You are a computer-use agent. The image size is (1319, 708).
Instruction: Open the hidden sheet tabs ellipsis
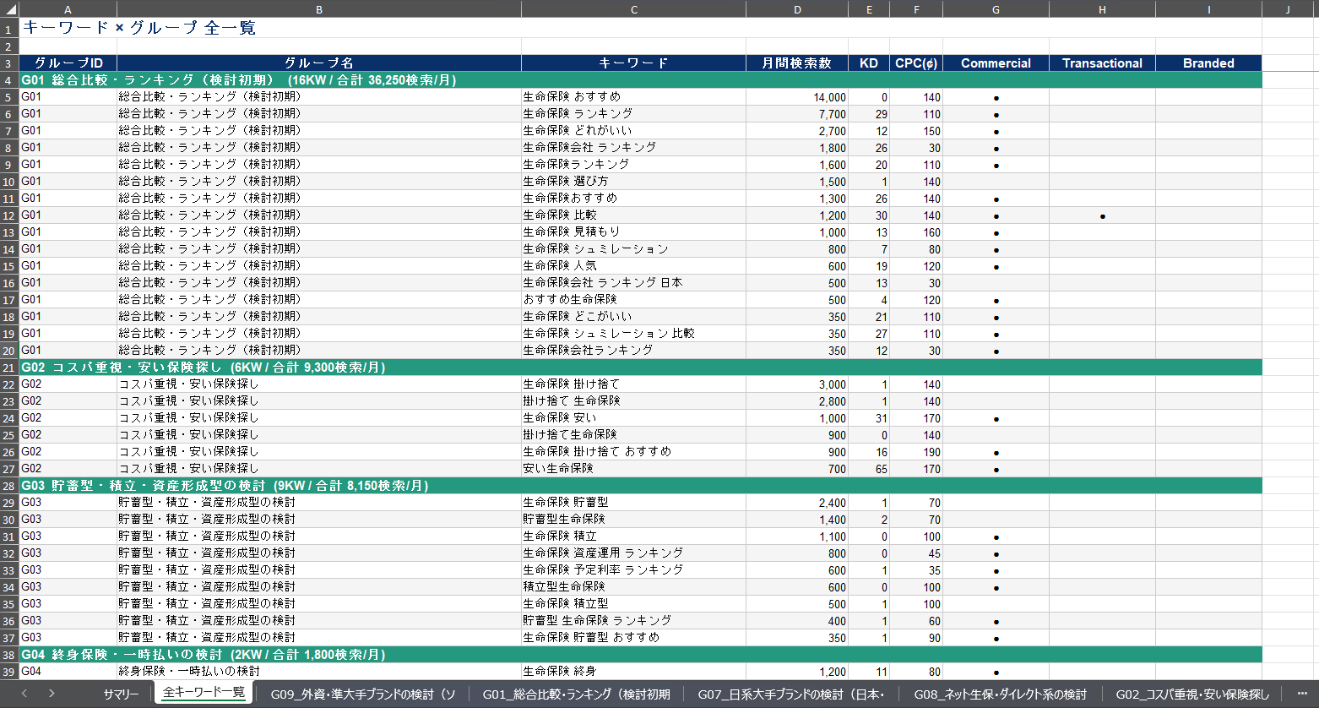[x=1301, y=694]
